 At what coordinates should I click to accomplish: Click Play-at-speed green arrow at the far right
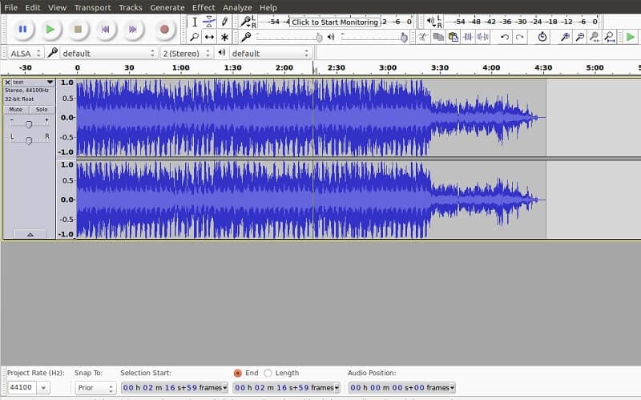pos(631,37)
